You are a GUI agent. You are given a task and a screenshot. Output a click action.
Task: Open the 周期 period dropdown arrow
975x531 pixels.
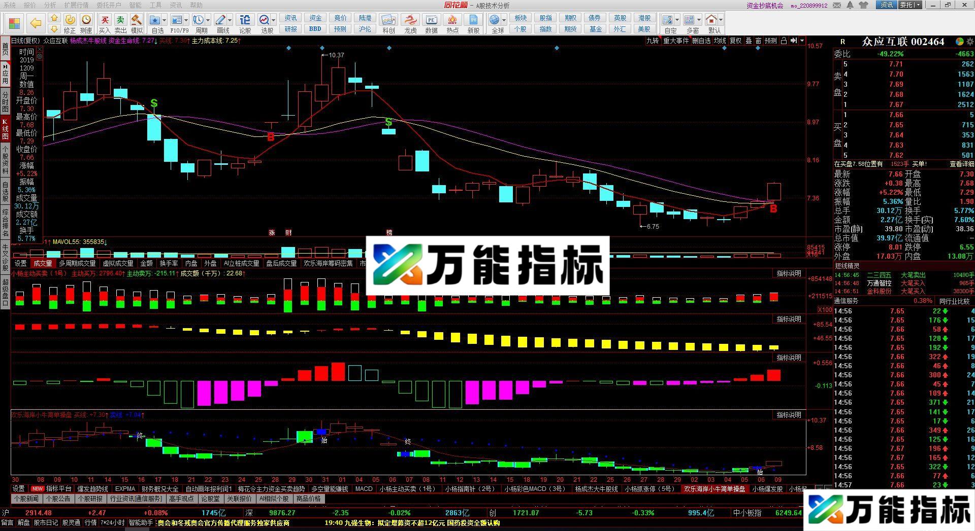[208, 19]
